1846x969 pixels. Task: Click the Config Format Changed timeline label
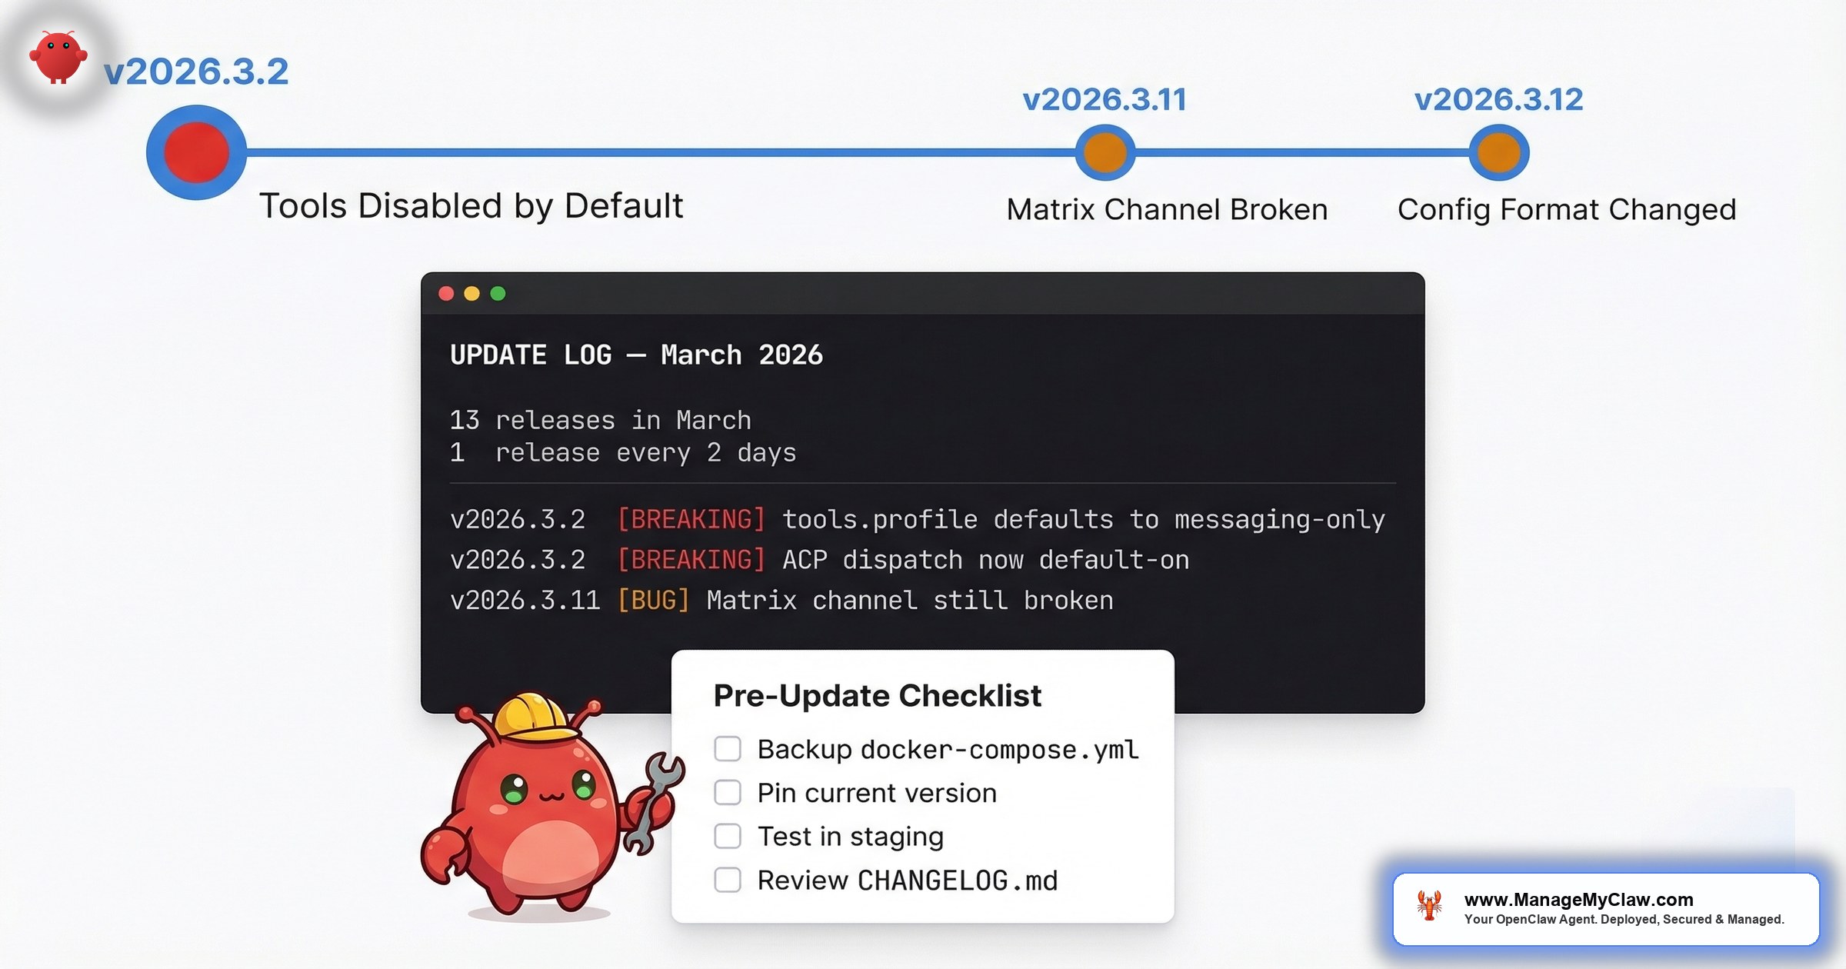pos(1567,208)
